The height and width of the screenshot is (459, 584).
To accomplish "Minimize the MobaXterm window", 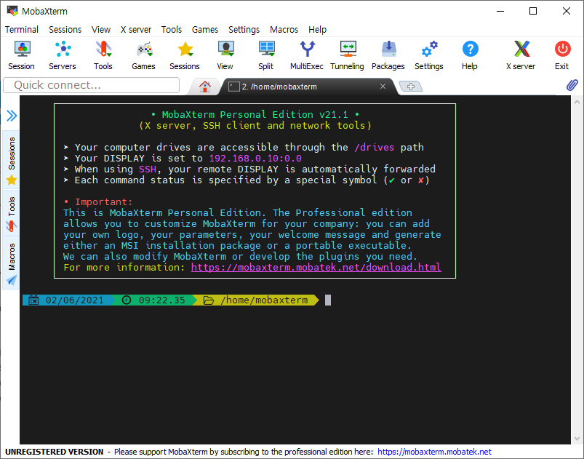I will 500,11.
